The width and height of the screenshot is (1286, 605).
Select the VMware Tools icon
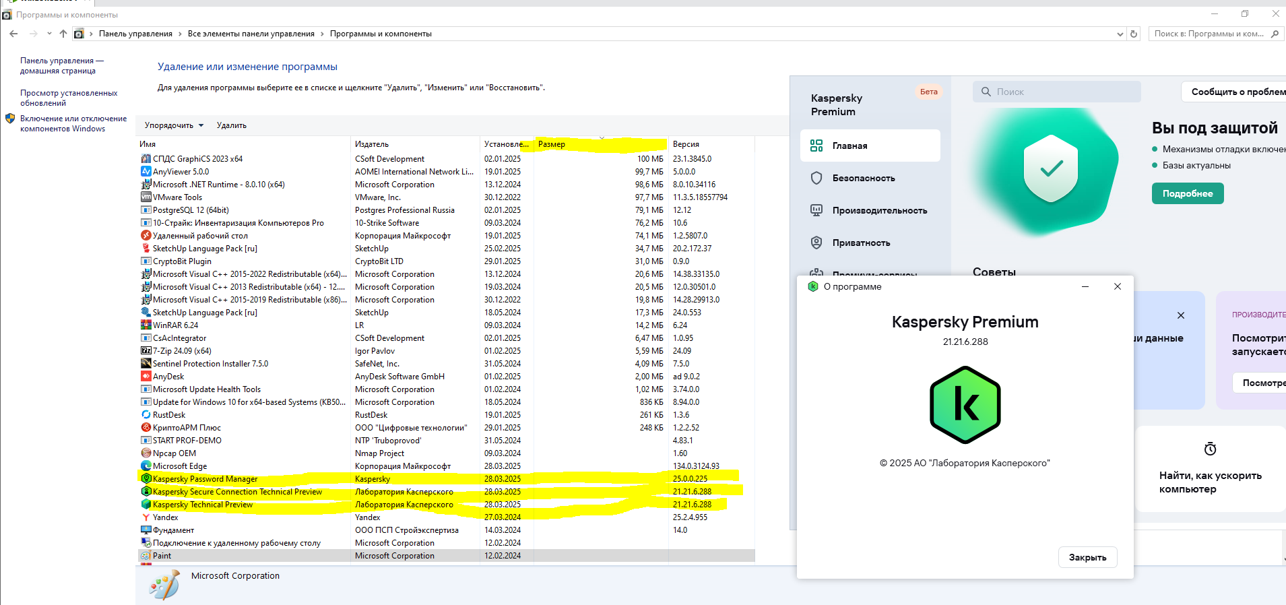tap(146, 197)
